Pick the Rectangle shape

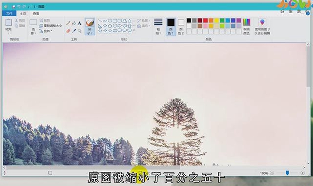tap(115, 21)
